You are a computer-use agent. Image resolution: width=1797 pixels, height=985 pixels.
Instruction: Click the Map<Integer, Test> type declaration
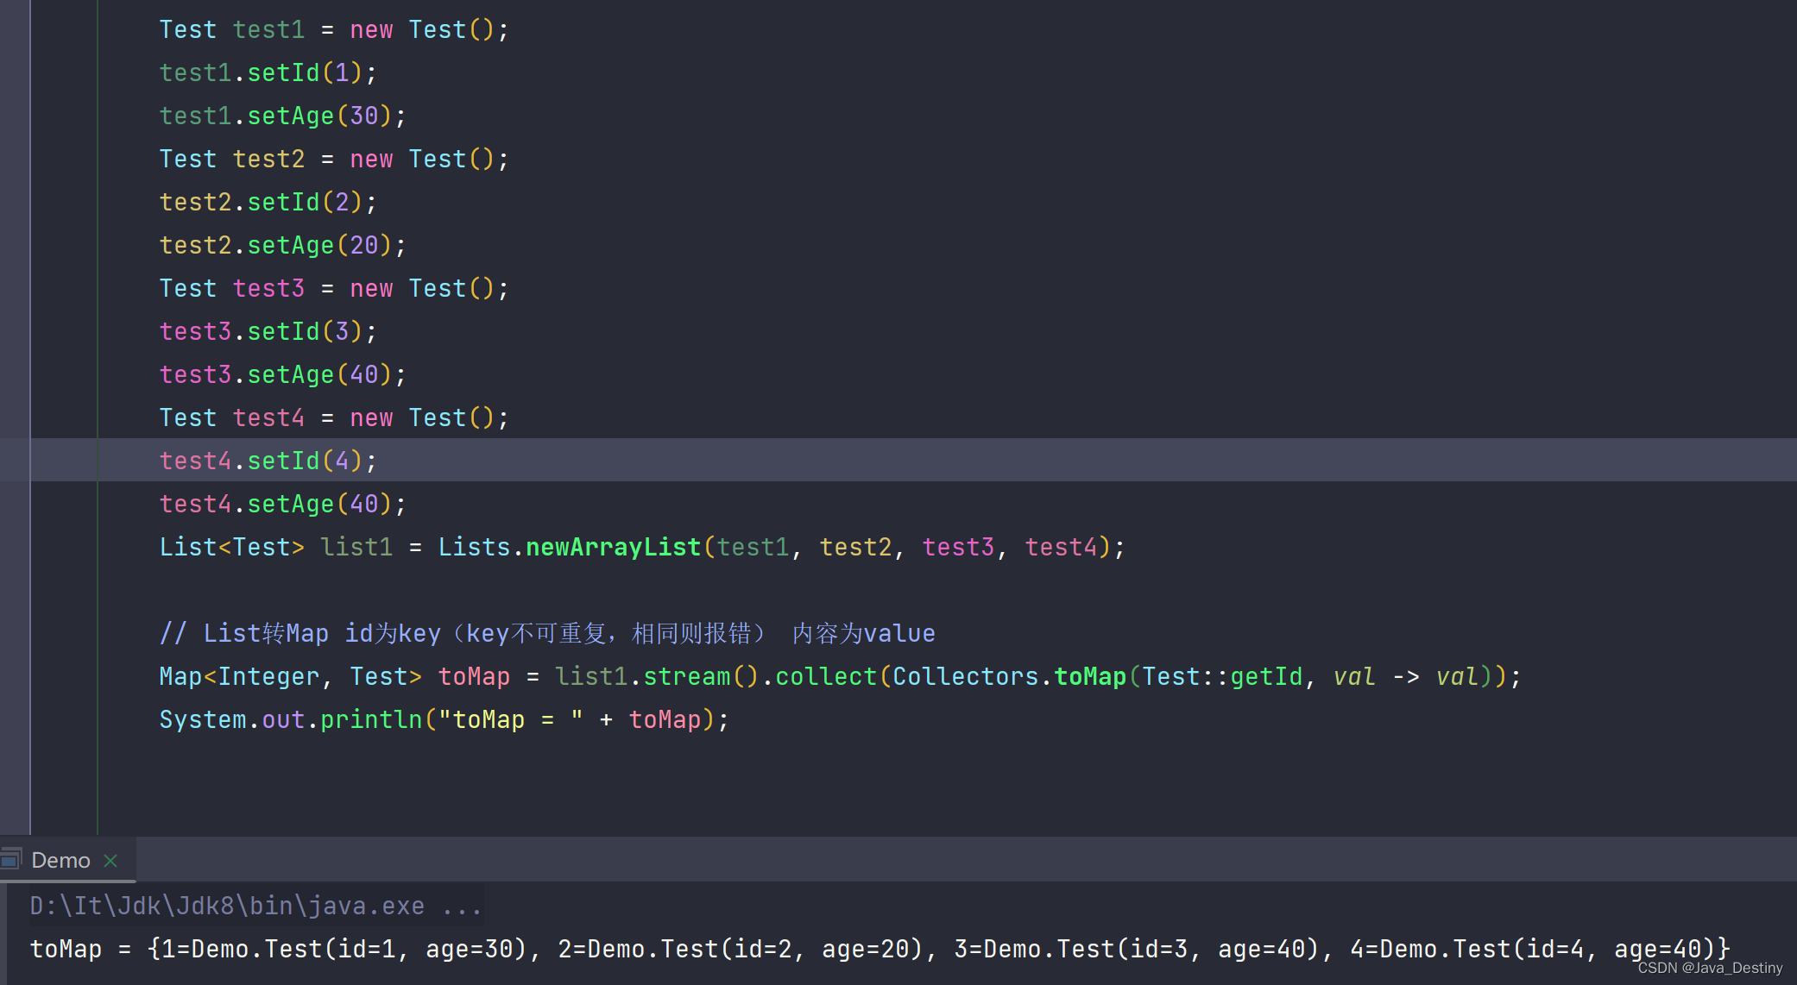(x=290, y=676)
